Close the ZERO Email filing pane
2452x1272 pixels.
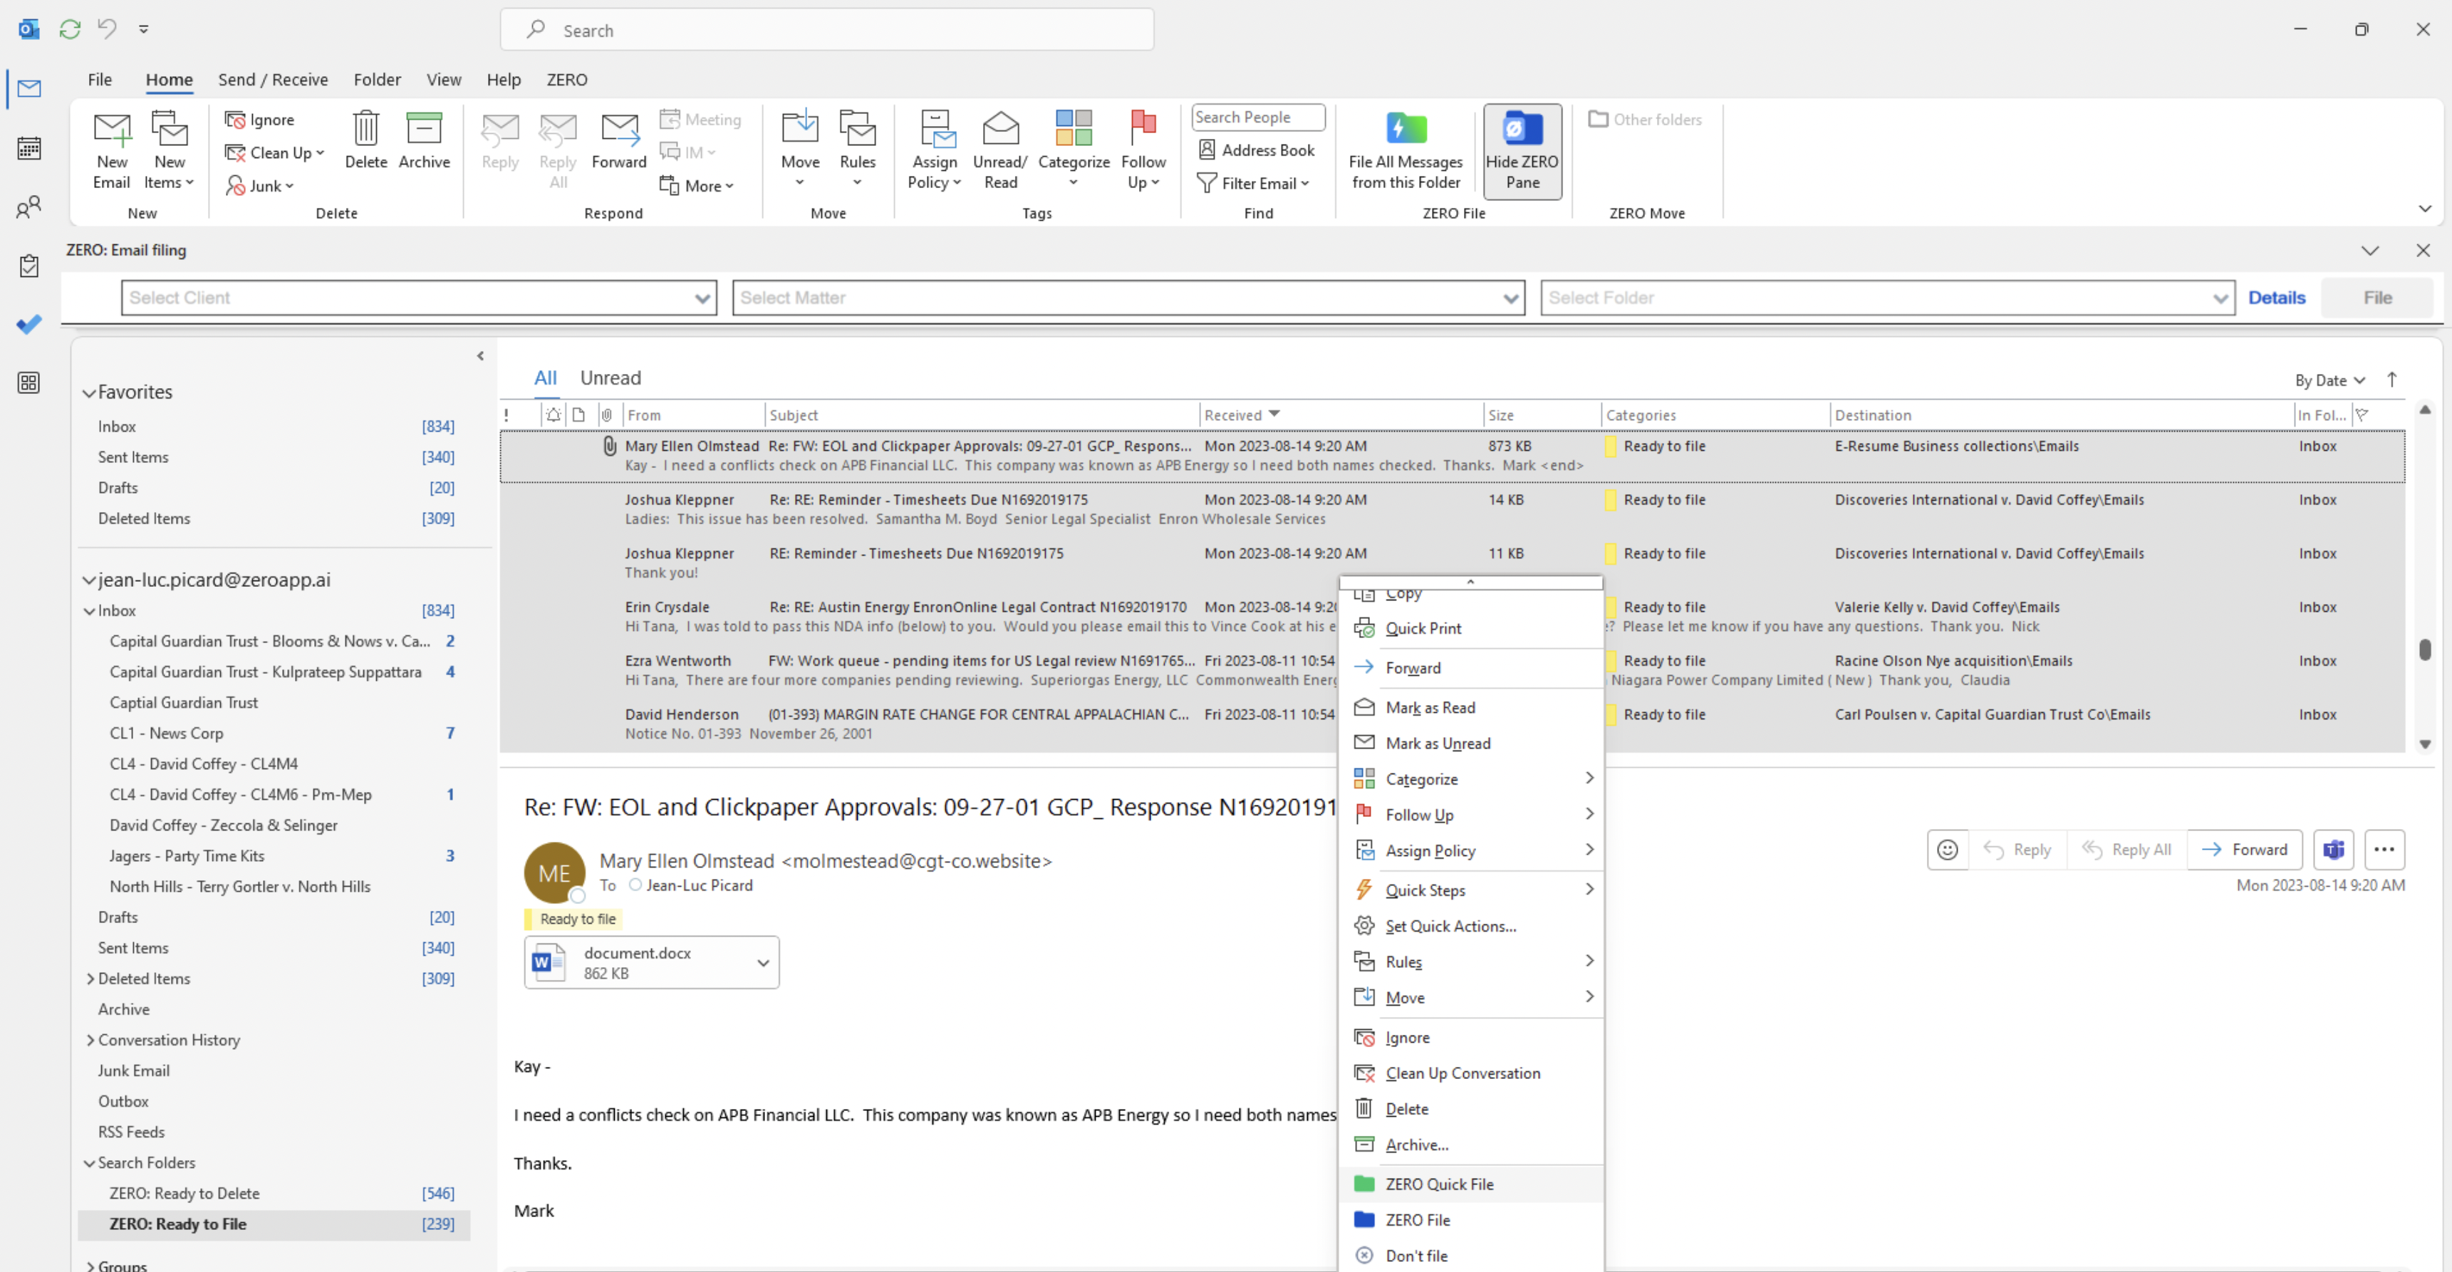coord(2424,250)
